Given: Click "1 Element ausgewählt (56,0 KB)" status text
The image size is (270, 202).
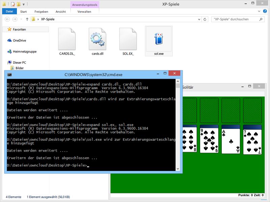Looking at the screenshot, I should pyautogui.click(x=48, y=197).
